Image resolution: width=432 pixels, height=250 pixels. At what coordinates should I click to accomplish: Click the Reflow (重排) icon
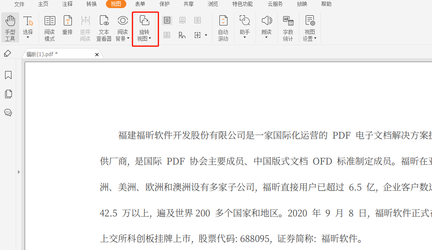click(x=67, y=26)
